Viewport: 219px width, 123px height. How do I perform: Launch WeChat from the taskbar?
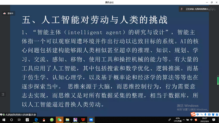(x=60, y=120)
